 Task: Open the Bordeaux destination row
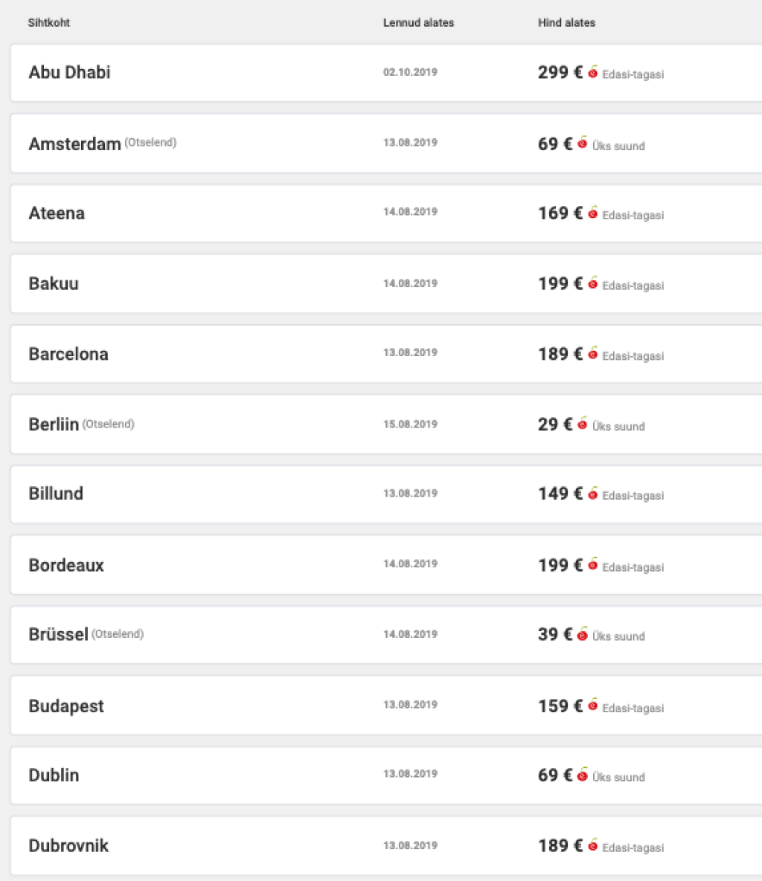click(66, 565)
